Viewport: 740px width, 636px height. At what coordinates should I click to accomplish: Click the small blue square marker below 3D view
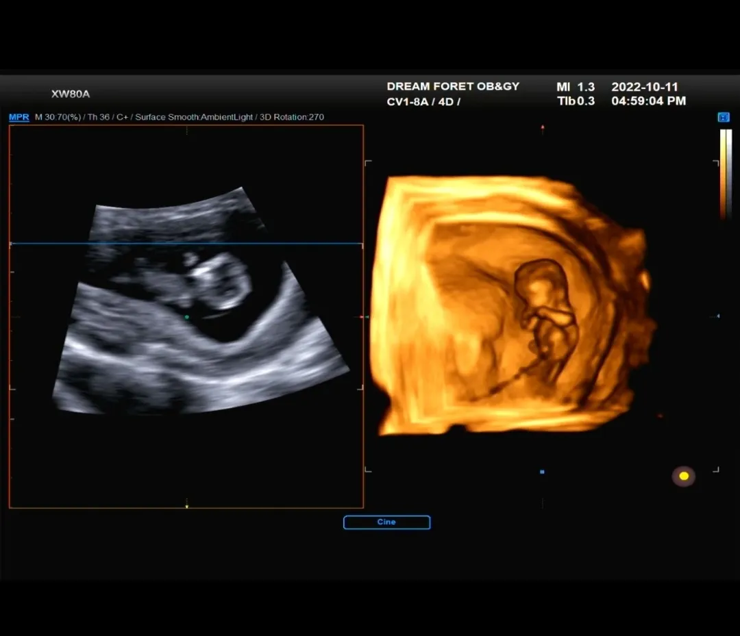coord(542,472)
